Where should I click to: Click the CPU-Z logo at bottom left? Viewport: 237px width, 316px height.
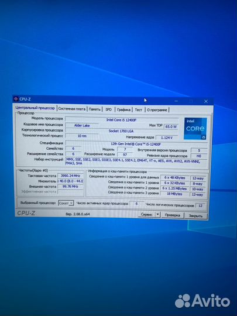point(26,213)
